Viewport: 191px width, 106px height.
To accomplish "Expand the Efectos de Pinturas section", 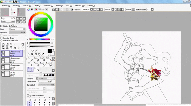I will tap(1, 26).
